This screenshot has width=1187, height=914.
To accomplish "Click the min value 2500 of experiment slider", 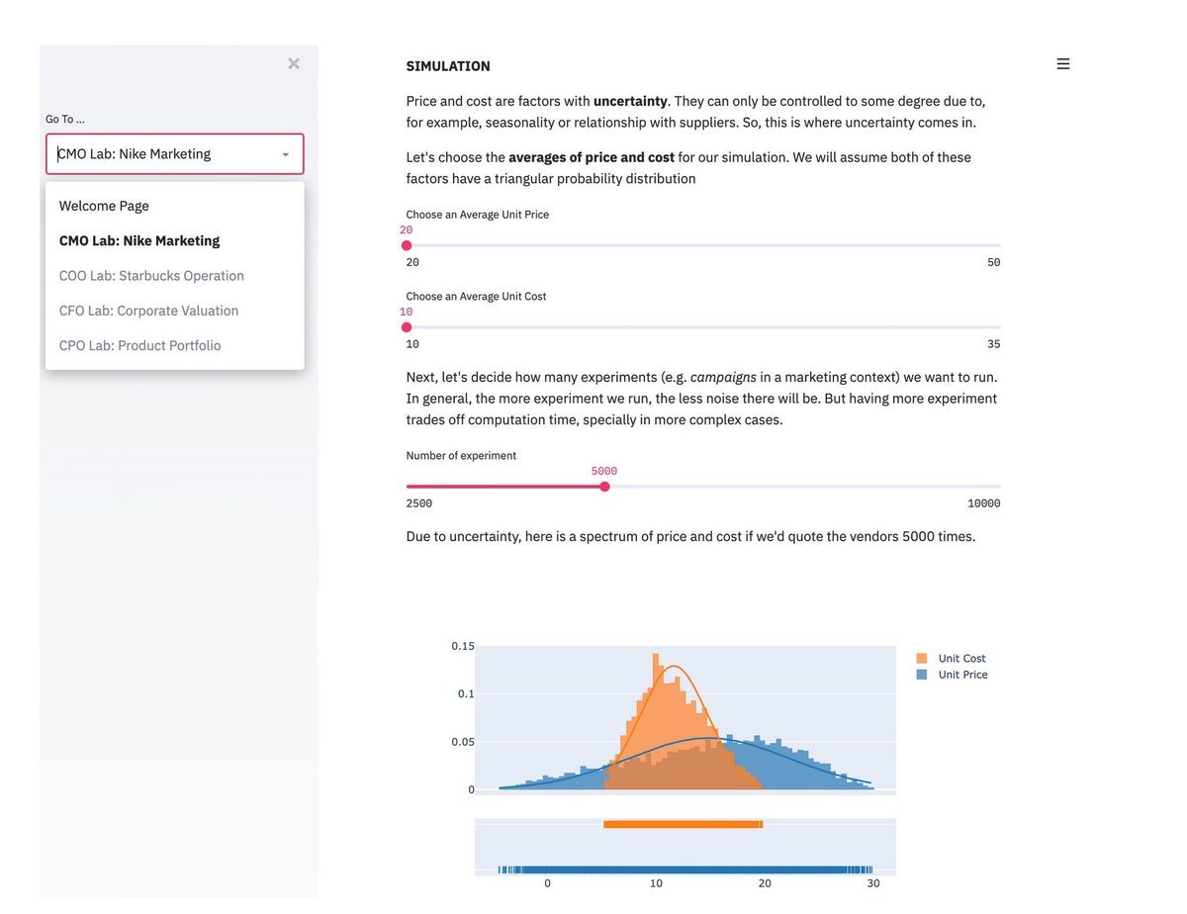I will coord(419,503).
